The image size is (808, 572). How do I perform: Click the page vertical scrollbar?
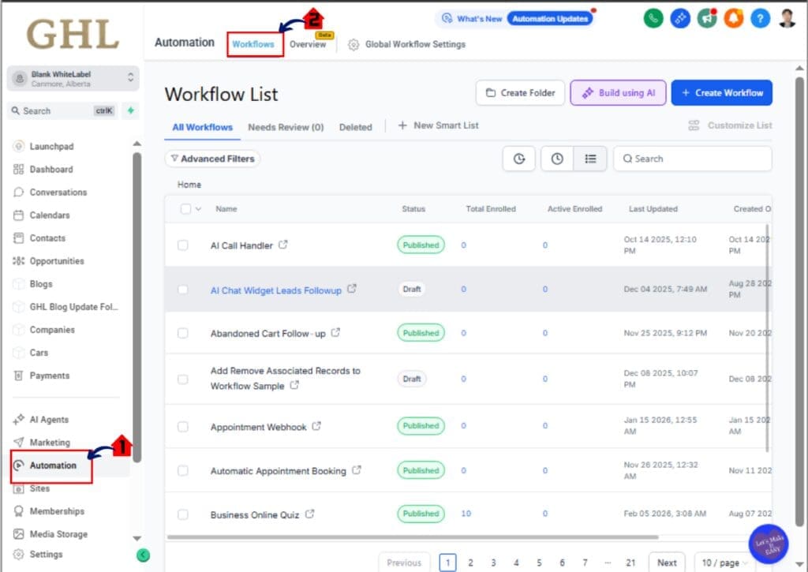pos(799,301)
